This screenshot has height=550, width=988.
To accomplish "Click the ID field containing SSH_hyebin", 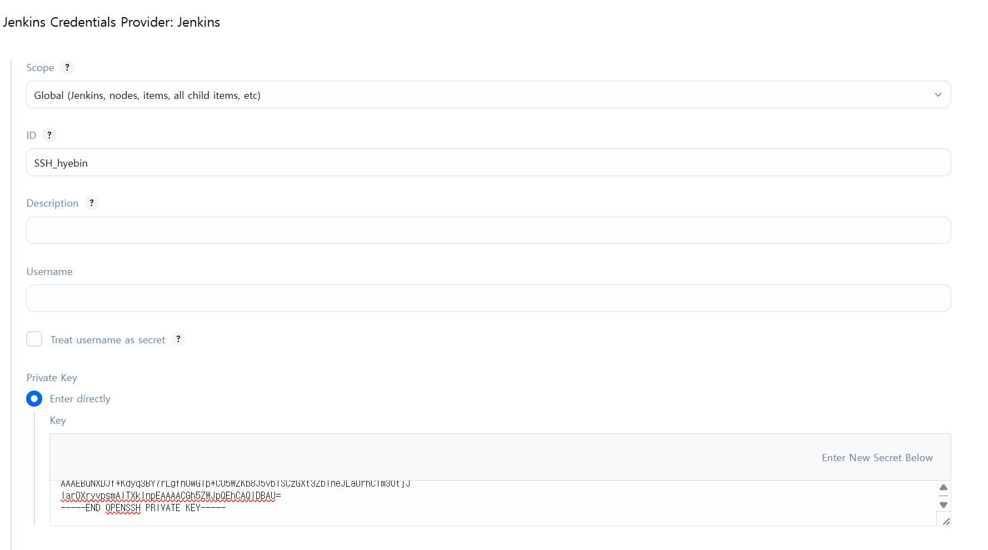I will pyautogui.click(x=488, y=162).
